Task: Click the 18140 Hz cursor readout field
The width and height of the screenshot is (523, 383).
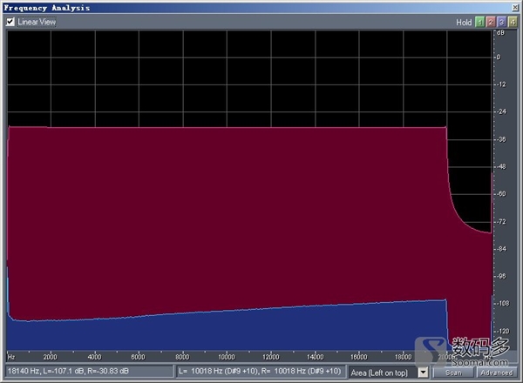Action: click(x=89, y=371)
